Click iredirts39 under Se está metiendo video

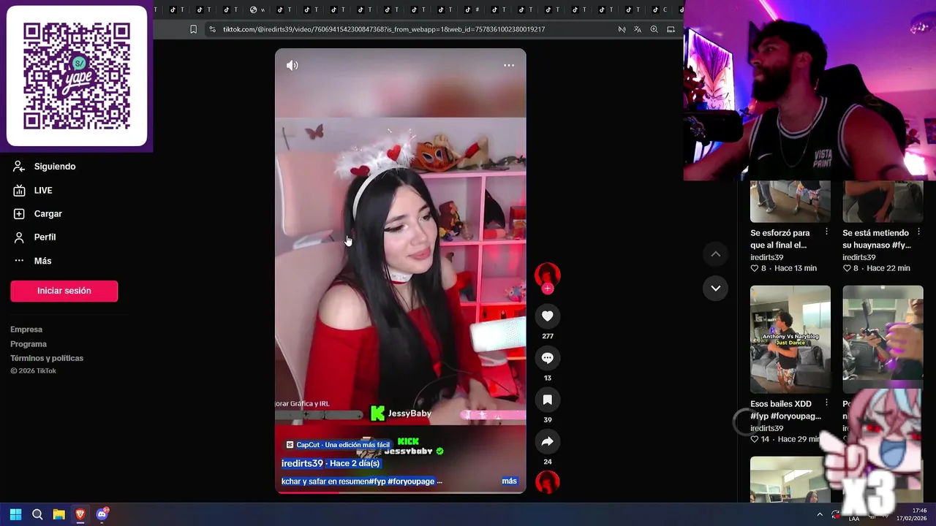858,257
